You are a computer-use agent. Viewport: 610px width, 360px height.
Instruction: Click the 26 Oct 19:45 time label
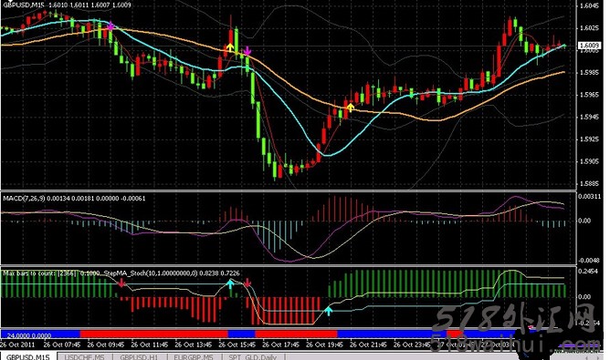324,345
